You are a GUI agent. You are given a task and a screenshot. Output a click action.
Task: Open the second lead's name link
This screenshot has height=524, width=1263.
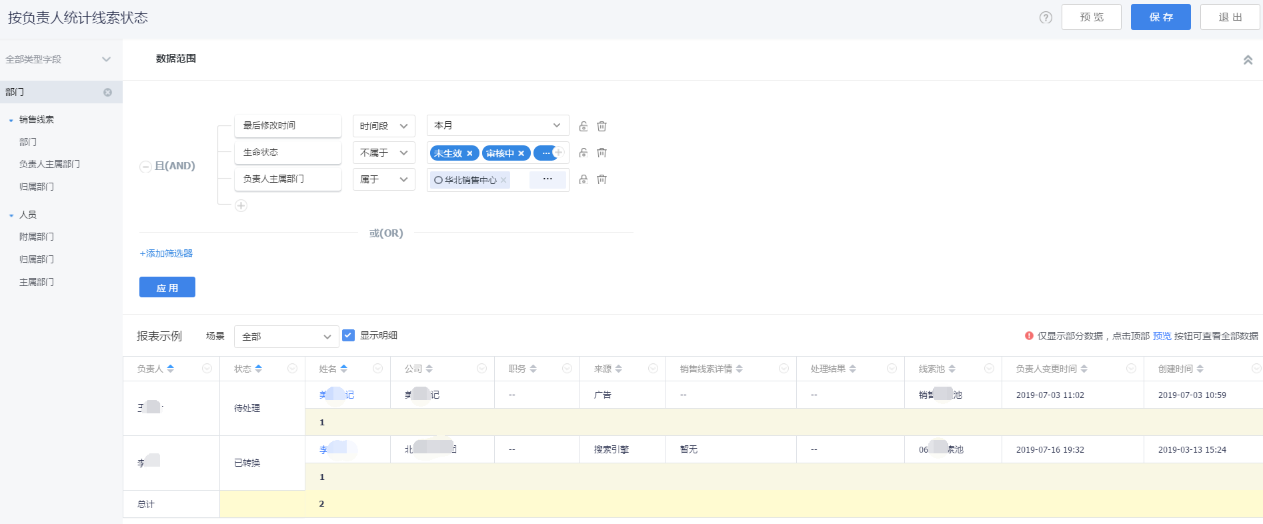coord(337,449)
